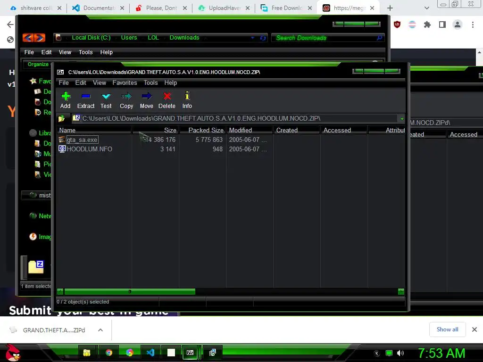This screenshot has height=362, width=483.
Task: Click Explorer back navigation arrow
Action: 28,38
